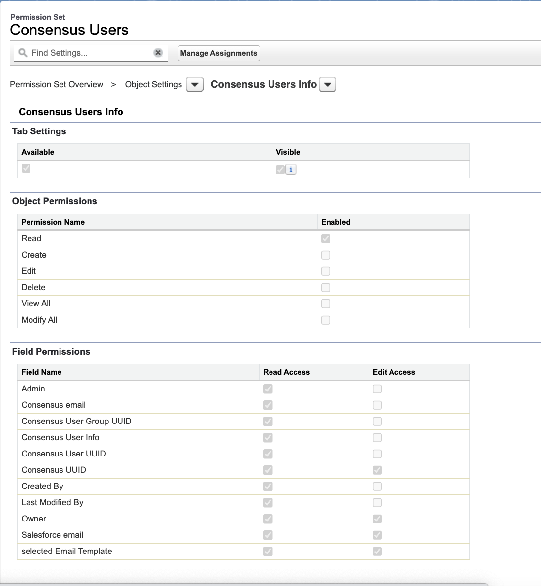Click the 'Tab Settings' section heading

(x=39, y=131)
